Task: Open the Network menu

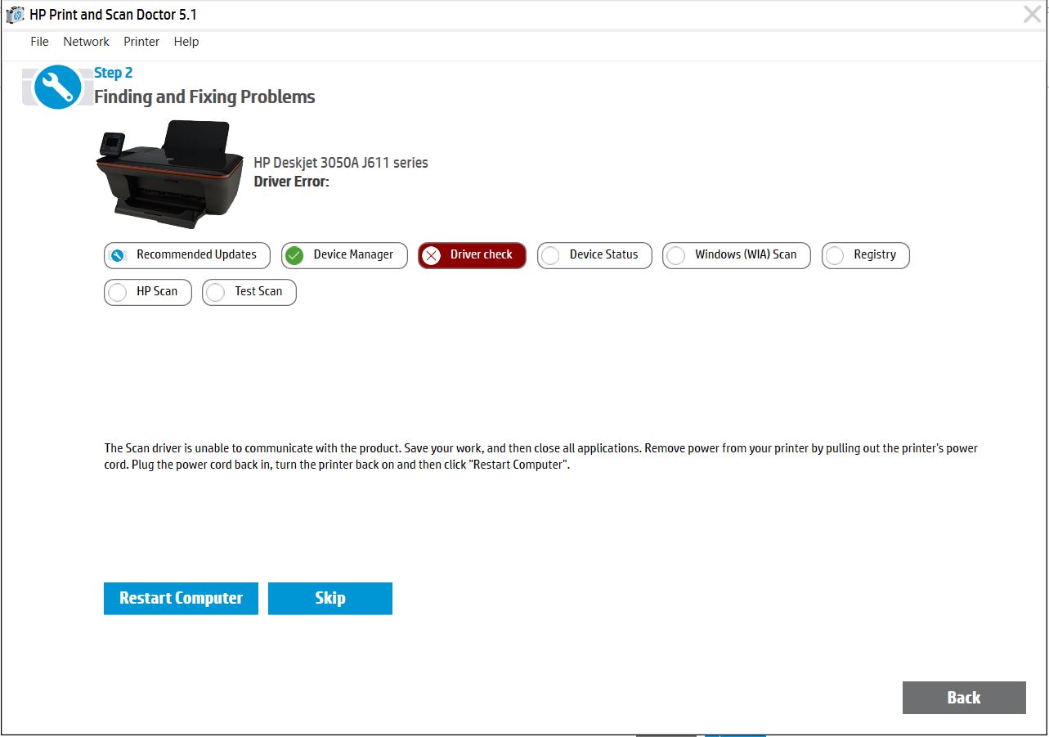Action: (86, 42)
